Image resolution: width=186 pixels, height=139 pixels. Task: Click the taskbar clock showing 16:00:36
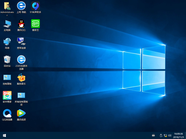click(x=178, y=135)
